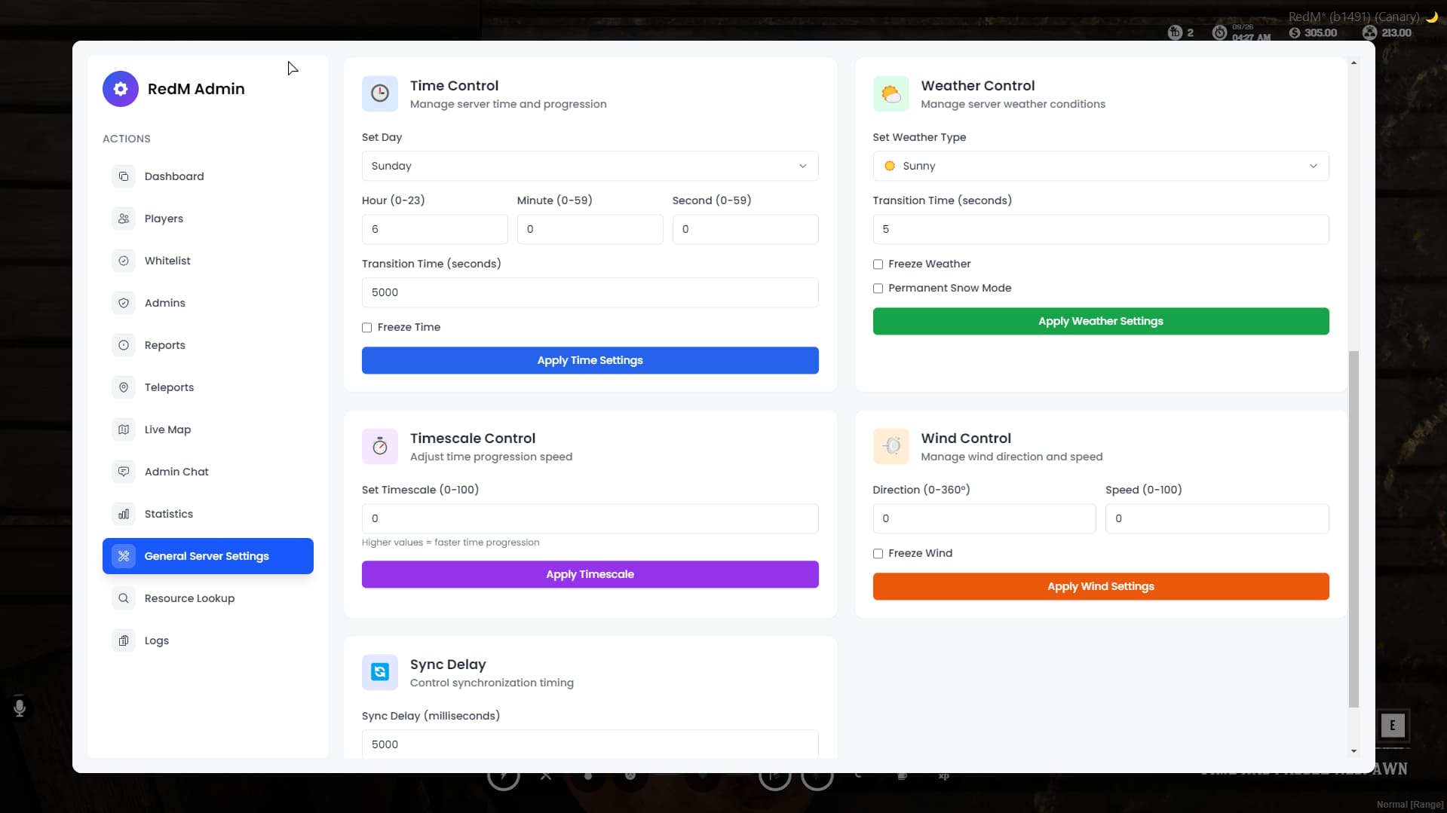Expand the Set Weather Type dropdown

[1100, 167]
